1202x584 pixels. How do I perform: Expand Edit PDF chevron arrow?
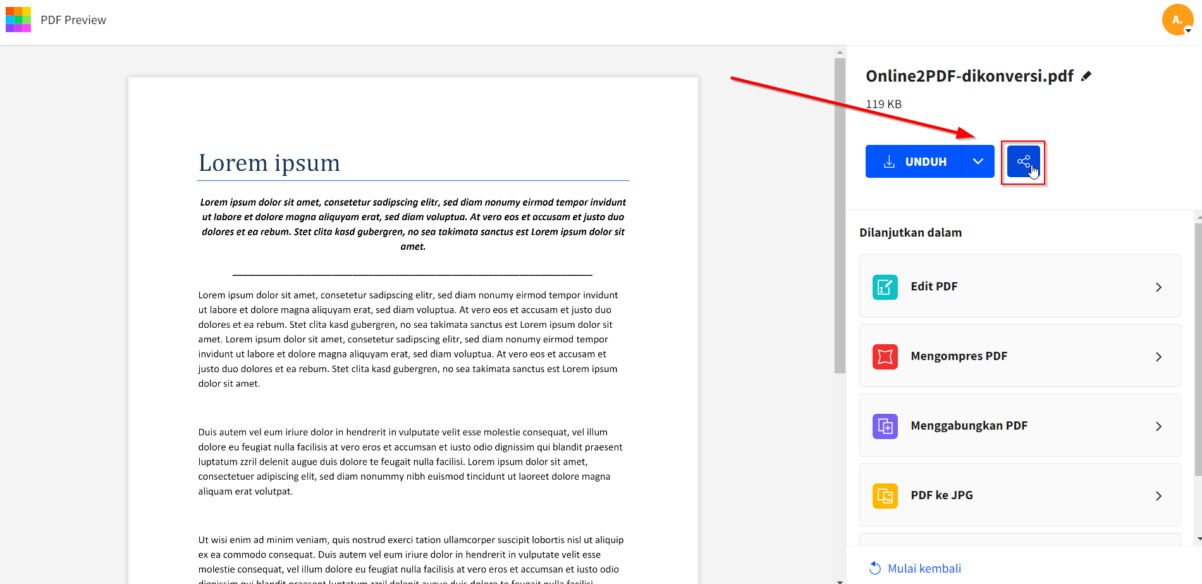[1158, 287]
